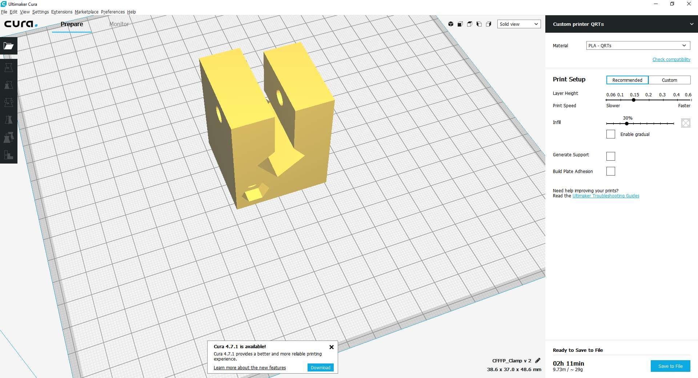
Task: Click the Ready to Save to File status text
Action: pyautogui.click(x=578, y=350)
